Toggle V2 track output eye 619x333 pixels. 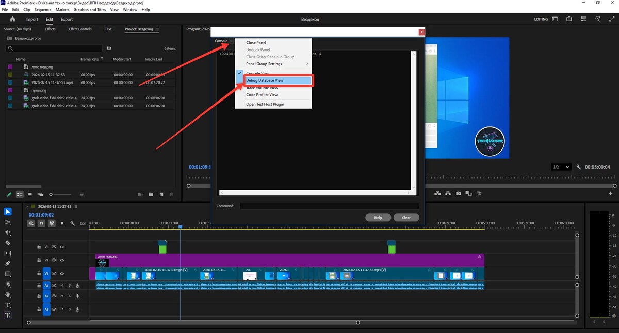pyautogui.click(x=62, y=260)
